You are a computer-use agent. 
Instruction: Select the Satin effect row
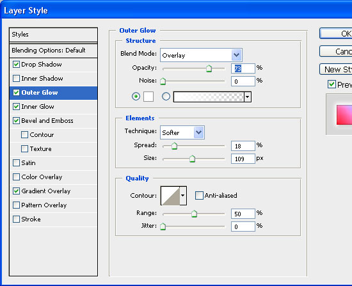coord(53,163)
